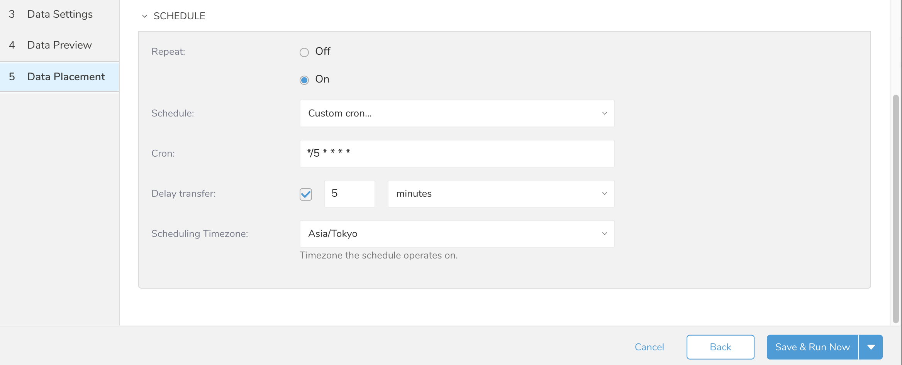This screenshot has width=902, height=365.
Task: Select the Repeat Off radio button
Action: pyautogui.click(x=304, y=52)
